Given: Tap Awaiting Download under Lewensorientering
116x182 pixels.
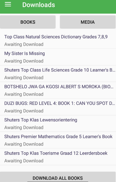Looking at the screenshot, I should pos(24,128).
